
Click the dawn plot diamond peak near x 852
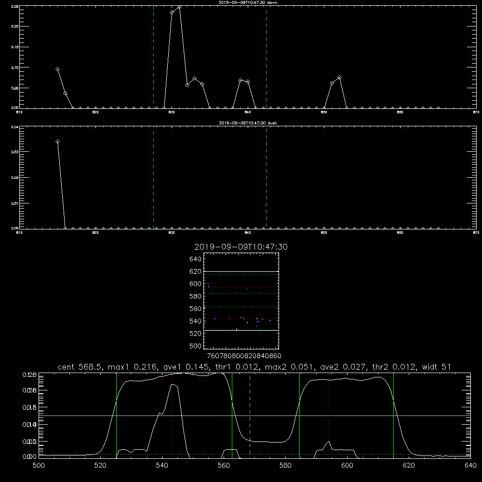click(x=339, y=78)
